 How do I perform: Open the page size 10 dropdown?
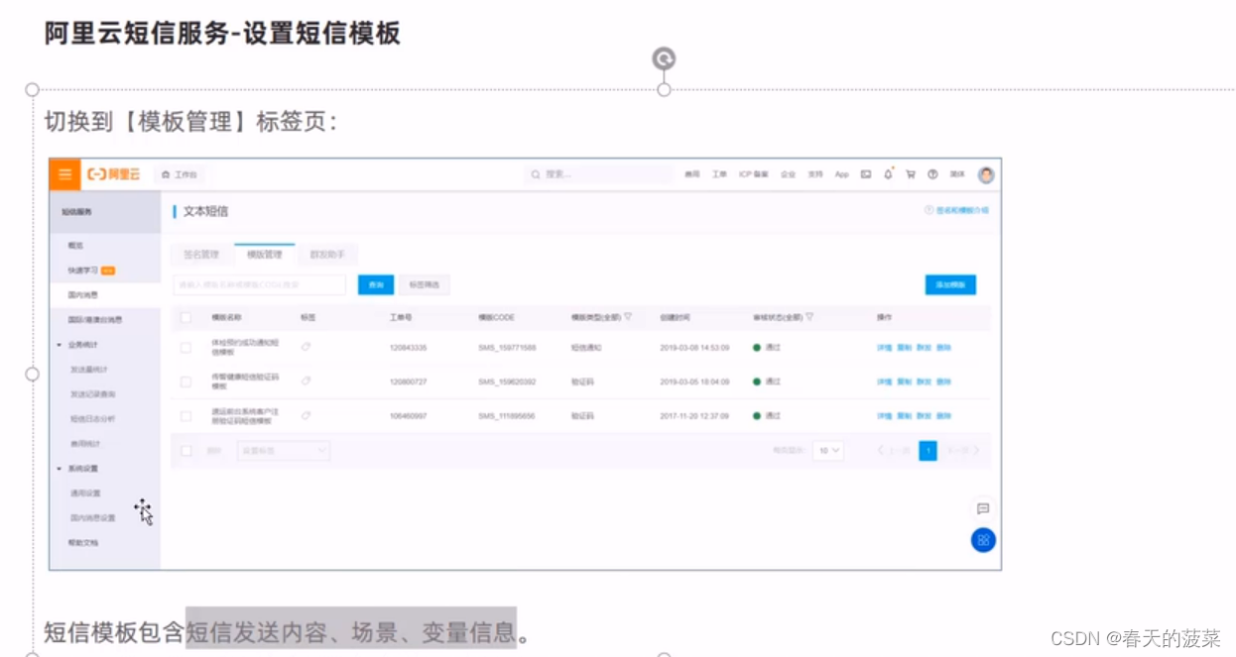point(828,451)
